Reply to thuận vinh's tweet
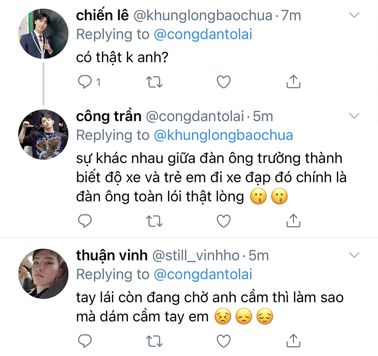378x356 pixels. coord(84,340)
